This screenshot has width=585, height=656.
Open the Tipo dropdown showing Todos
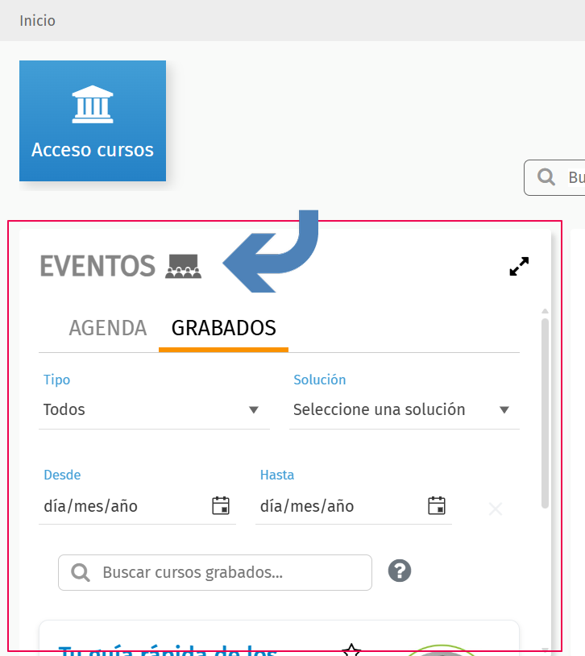(154, 409)
